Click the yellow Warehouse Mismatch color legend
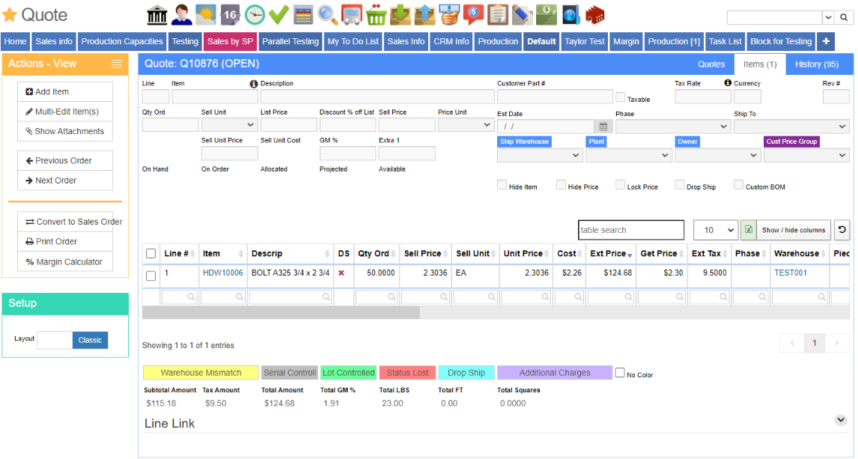858x459 pixels. click(x=201, y=373)
